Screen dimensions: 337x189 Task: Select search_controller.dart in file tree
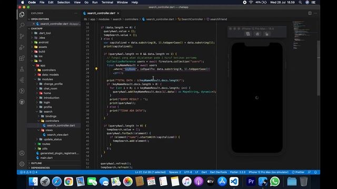(54, 125)
